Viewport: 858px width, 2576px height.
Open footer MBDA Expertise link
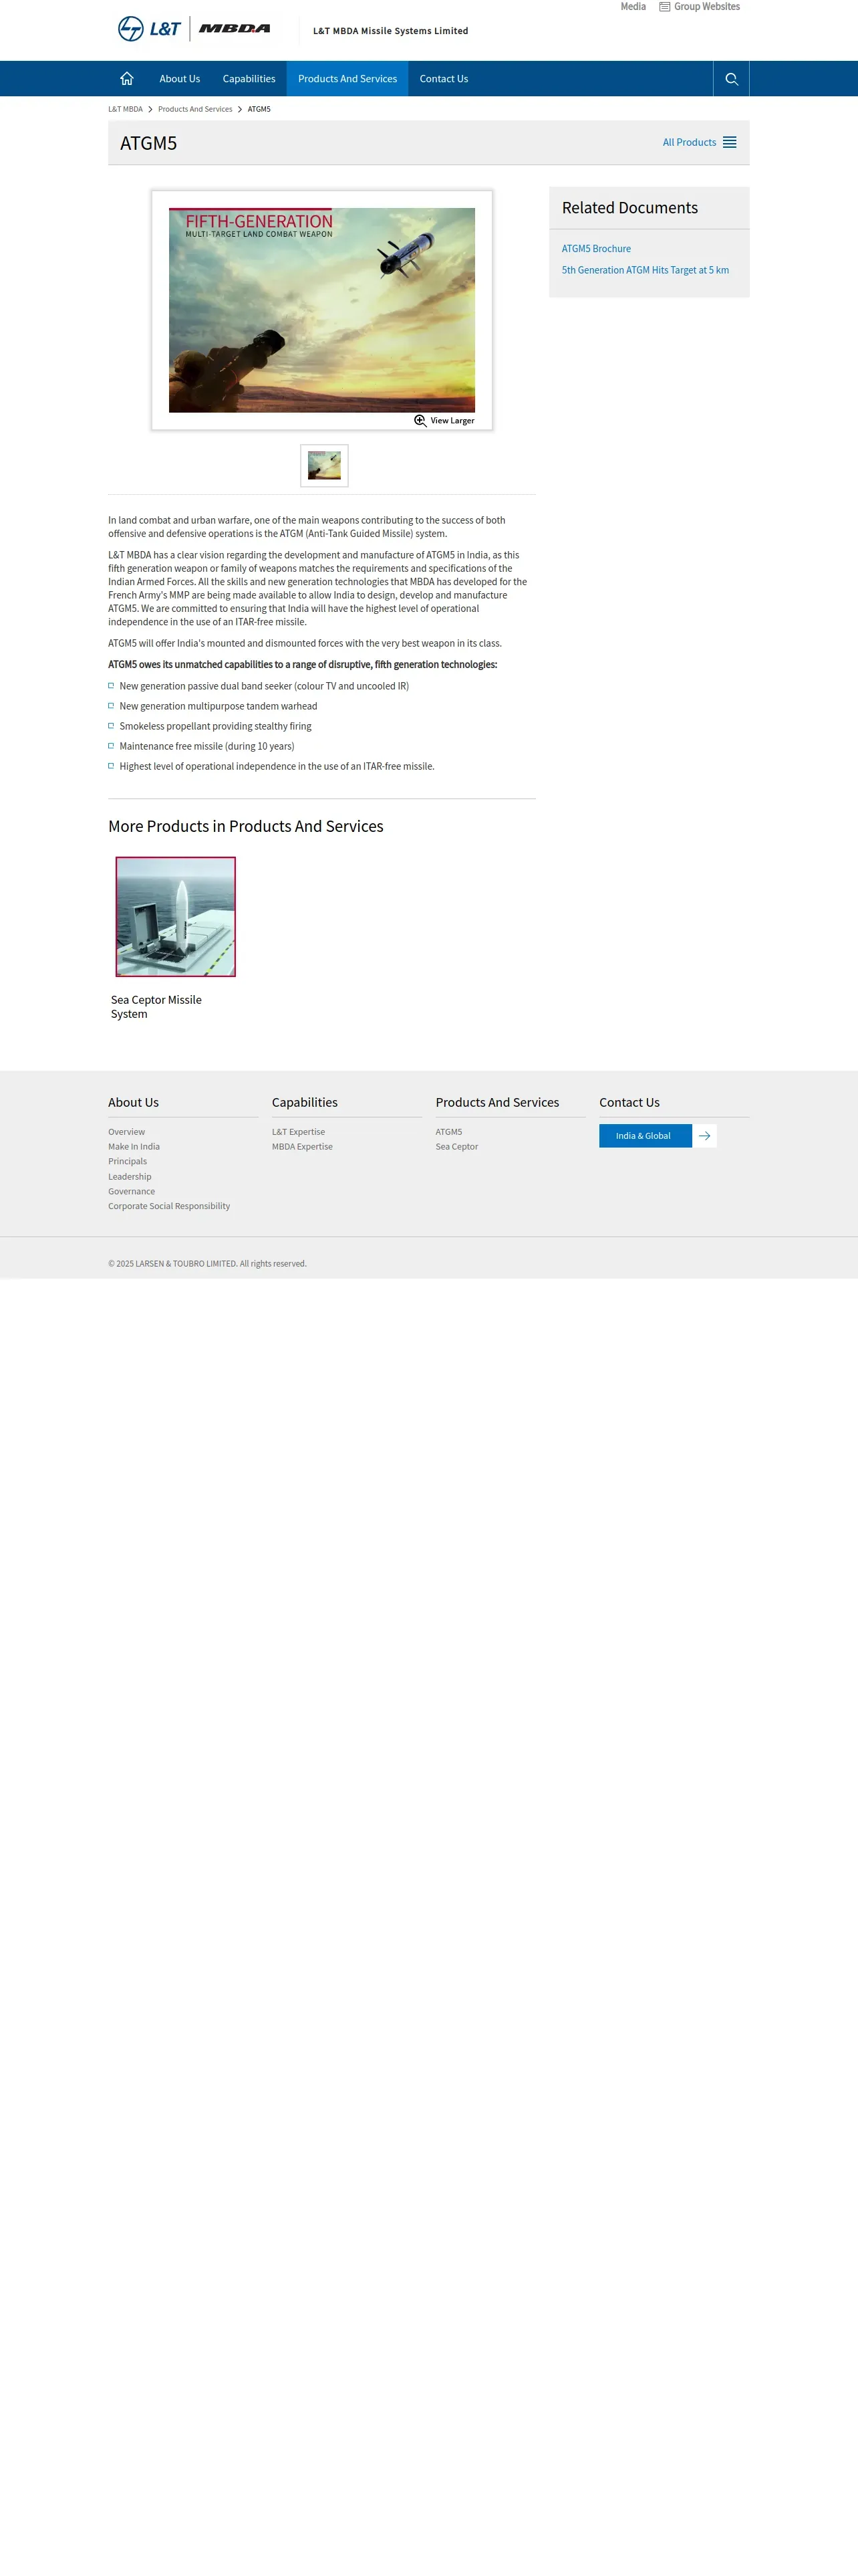(303, 1147)
